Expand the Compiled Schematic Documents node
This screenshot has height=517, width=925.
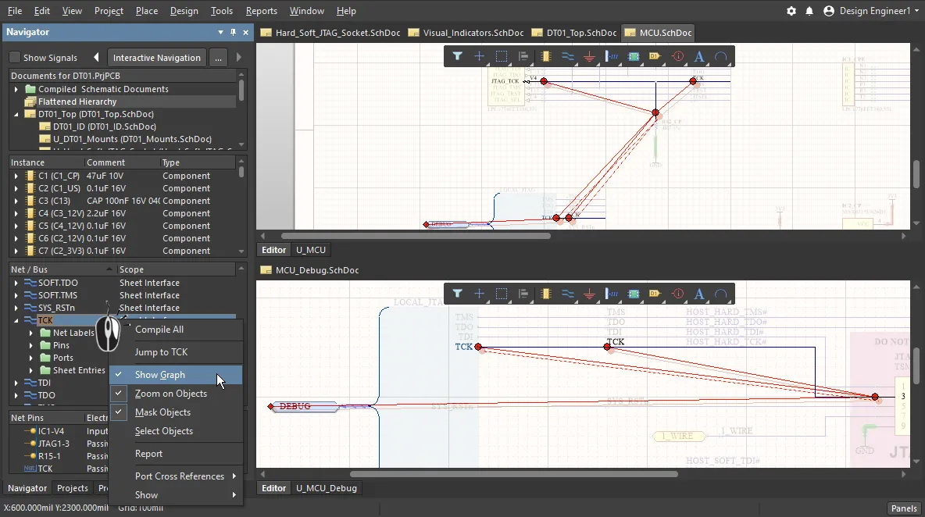pyautogui.click(x=16, y=89)
